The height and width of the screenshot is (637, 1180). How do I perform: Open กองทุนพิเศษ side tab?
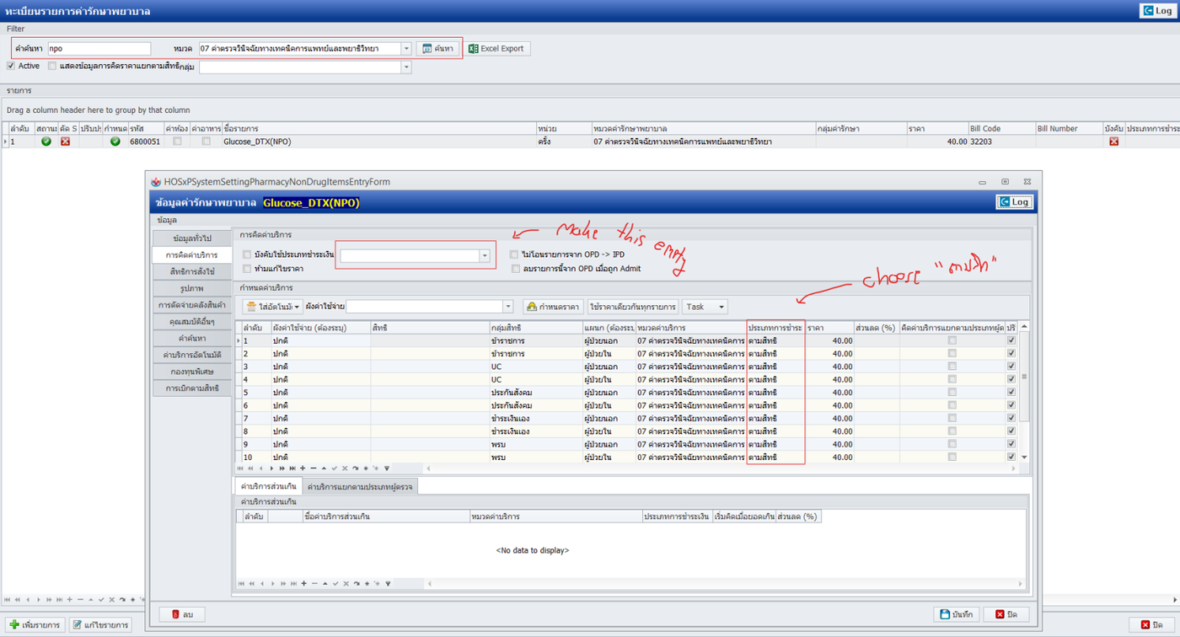coord(192,372)
